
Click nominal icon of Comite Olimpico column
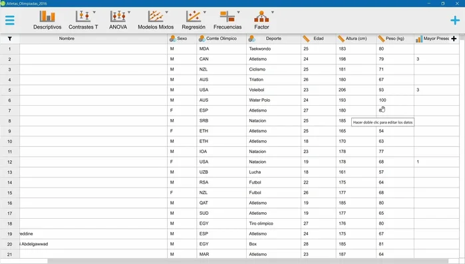(x=202, y=39)
